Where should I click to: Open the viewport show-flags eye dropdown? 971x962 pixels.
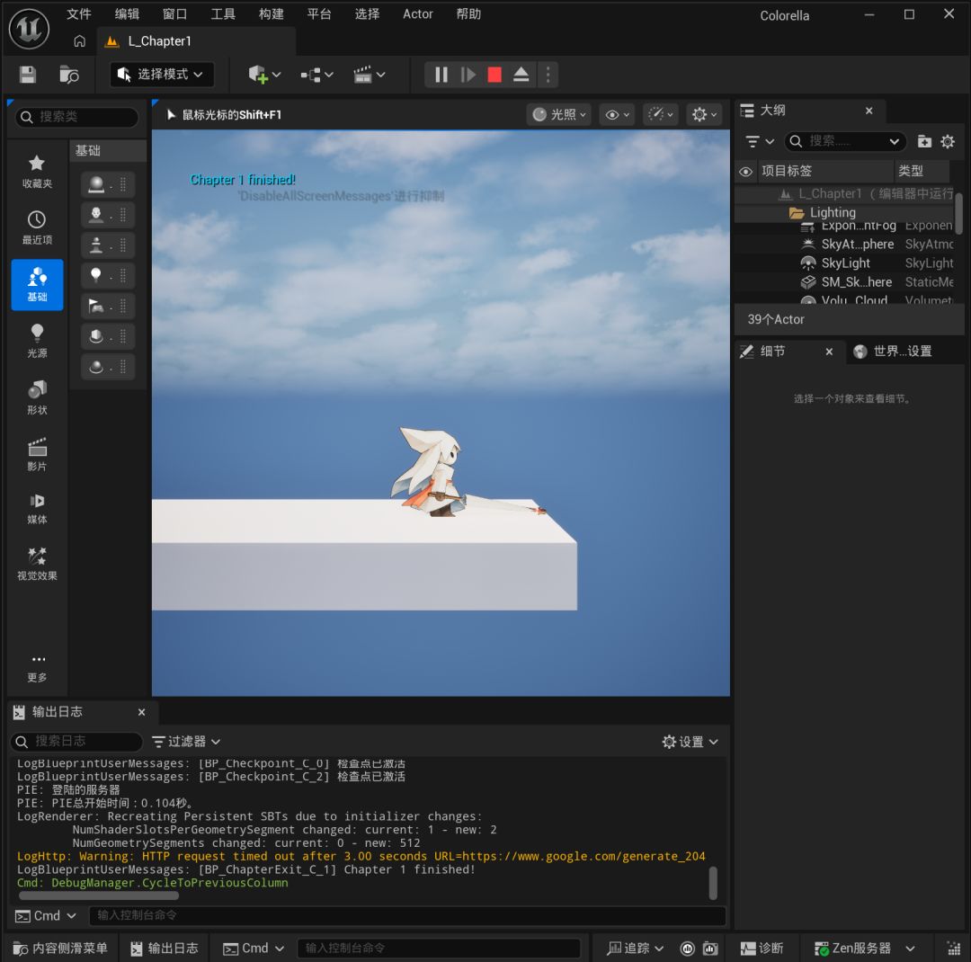[617, 114]
